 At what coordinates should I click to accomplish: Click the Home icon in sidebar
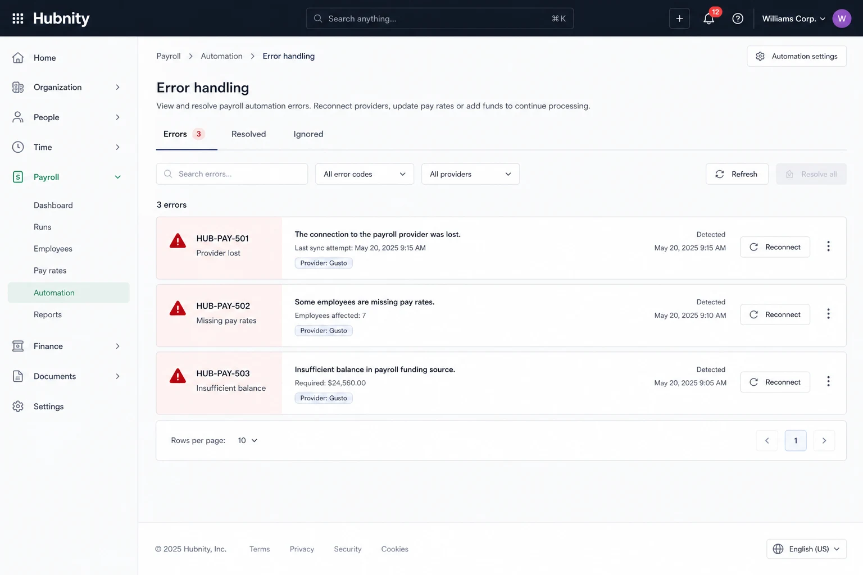click(18, 58)
